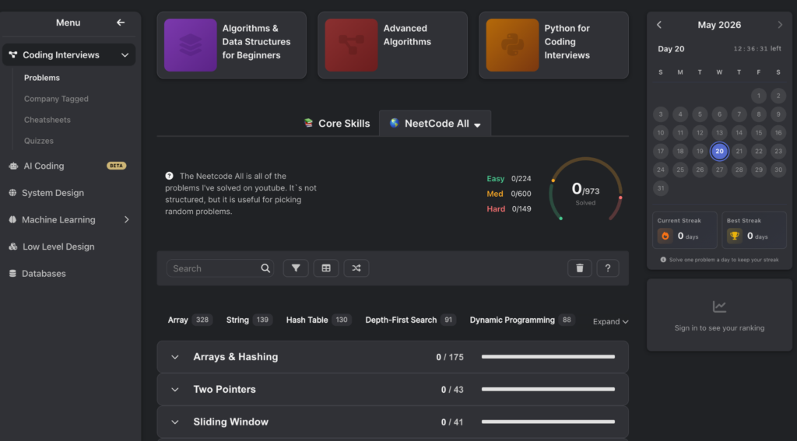Open the NeetCode All dropdown caret
The height and width of the screenshot is (441, 797).
tap(477, 125)
